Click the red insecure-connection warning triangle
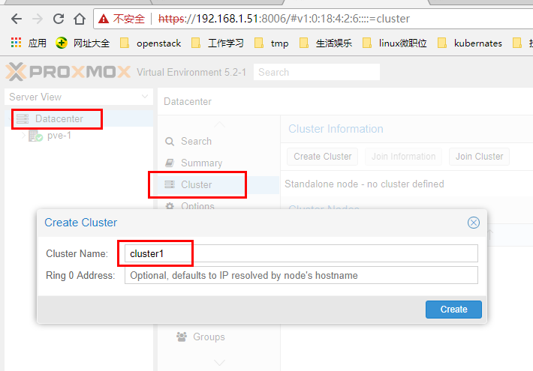The width and height of the screenshot is (533, 371). click(104, 19)
